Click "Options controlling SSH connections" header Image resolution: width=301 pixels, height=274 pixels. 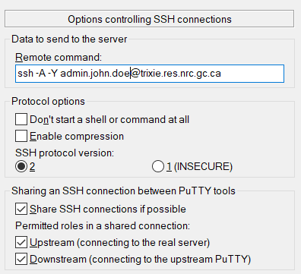[x=150, y=19]
